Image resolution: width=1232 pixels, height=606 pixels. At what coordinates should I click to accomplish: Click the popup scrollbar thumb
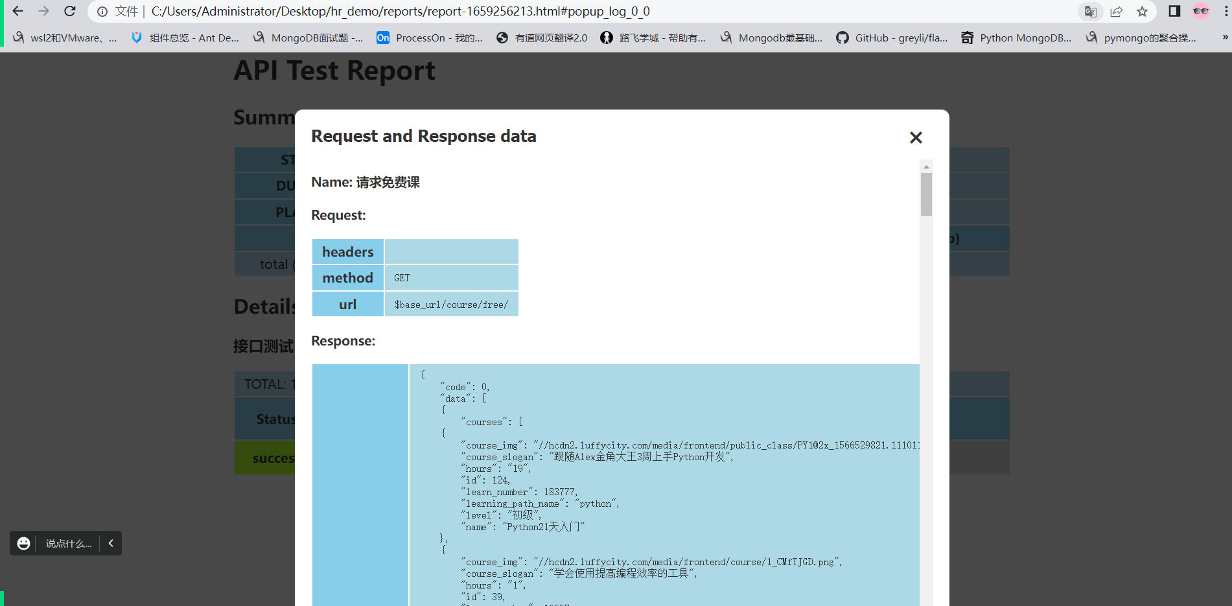[926, 194]
